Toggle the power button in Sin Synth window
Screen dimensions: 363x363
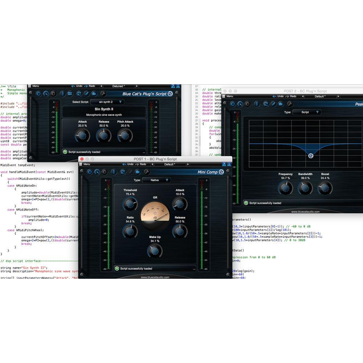coord(38,94)
